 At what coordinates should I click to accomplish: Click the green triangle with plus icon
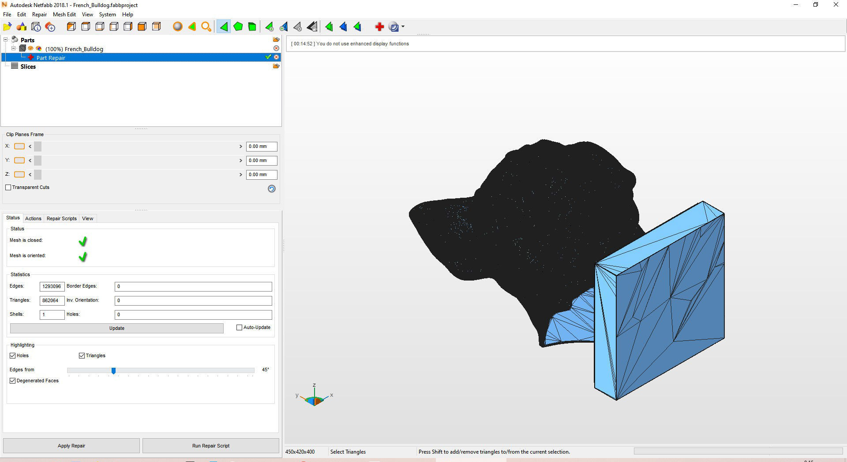(x=269, y=27)
